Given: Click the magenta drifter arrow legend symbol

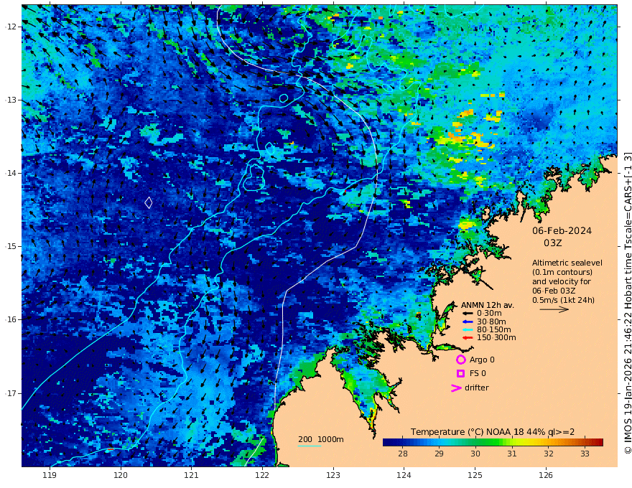Looking at the screenshot, I should click(456, 388).
